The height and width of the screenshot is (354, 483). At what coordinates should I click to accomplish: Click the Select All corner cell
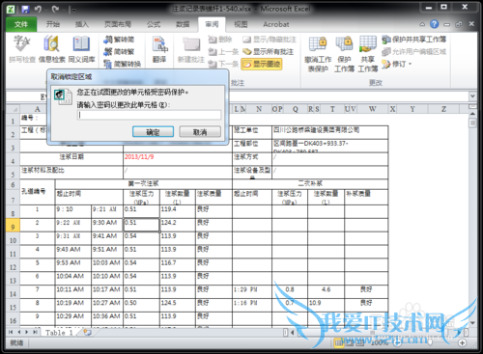(13, 109)
